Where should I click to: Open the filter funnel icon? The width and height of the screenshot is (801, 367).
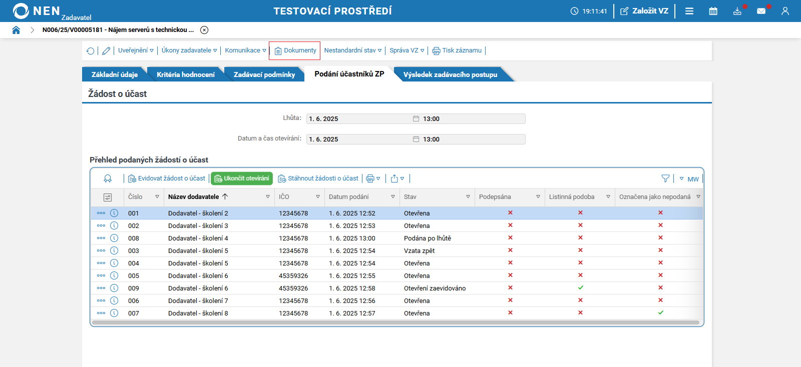pyautogui.click(x=665, y=178)
